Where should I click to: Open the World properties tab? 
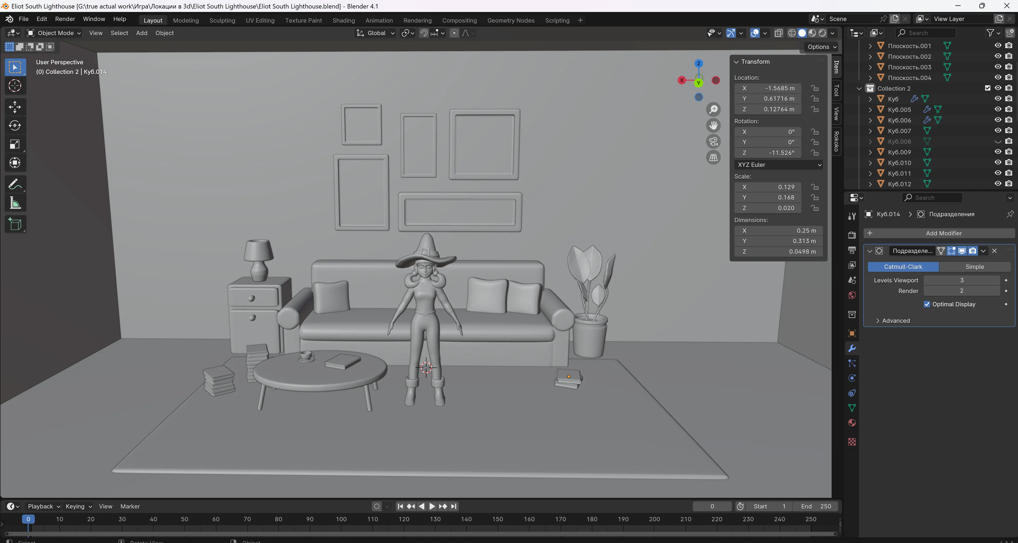(852, 295)
